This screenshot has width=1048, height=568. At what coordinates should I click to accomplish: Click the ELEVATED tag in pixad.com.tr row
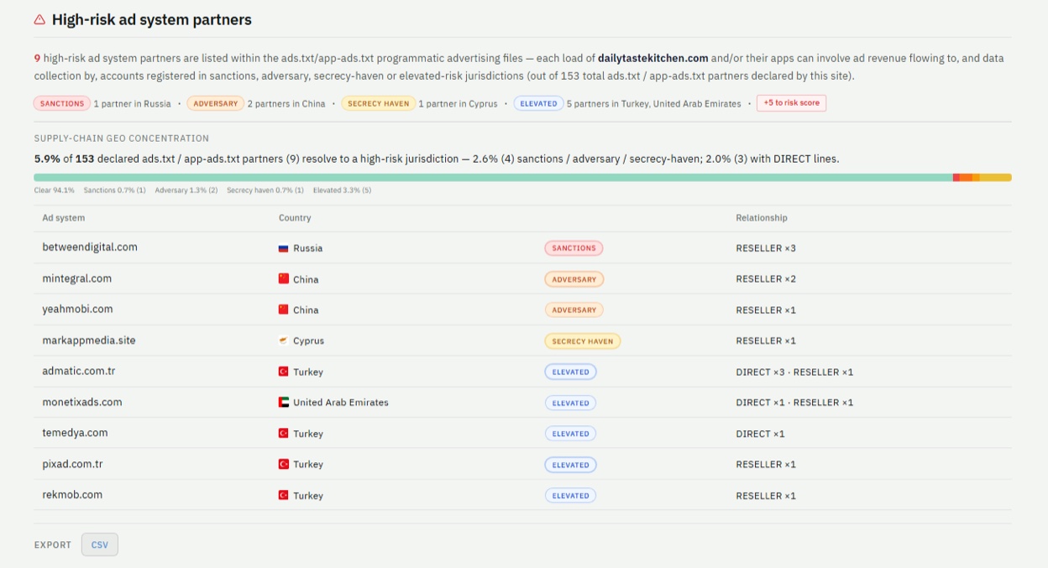(570, 465)
